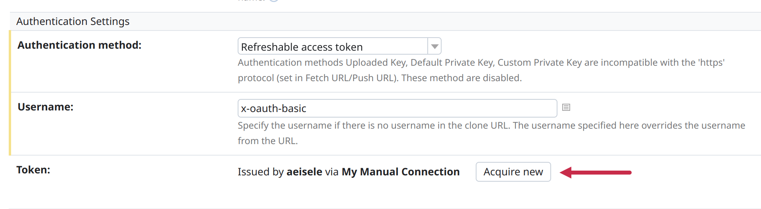The width and height of the screenshot is (761, 209).
Task: Focus the x-oauth-basic username field
Action: [x=397, y=108]
